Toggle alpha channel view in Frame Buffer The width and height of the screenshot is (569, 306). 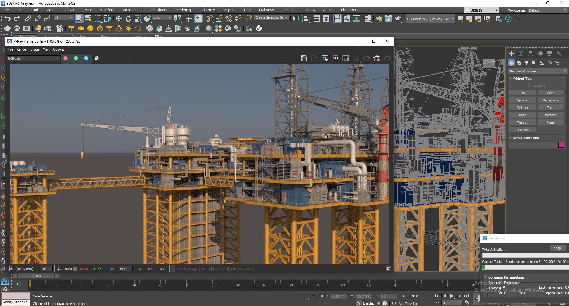tap(97, 58)
